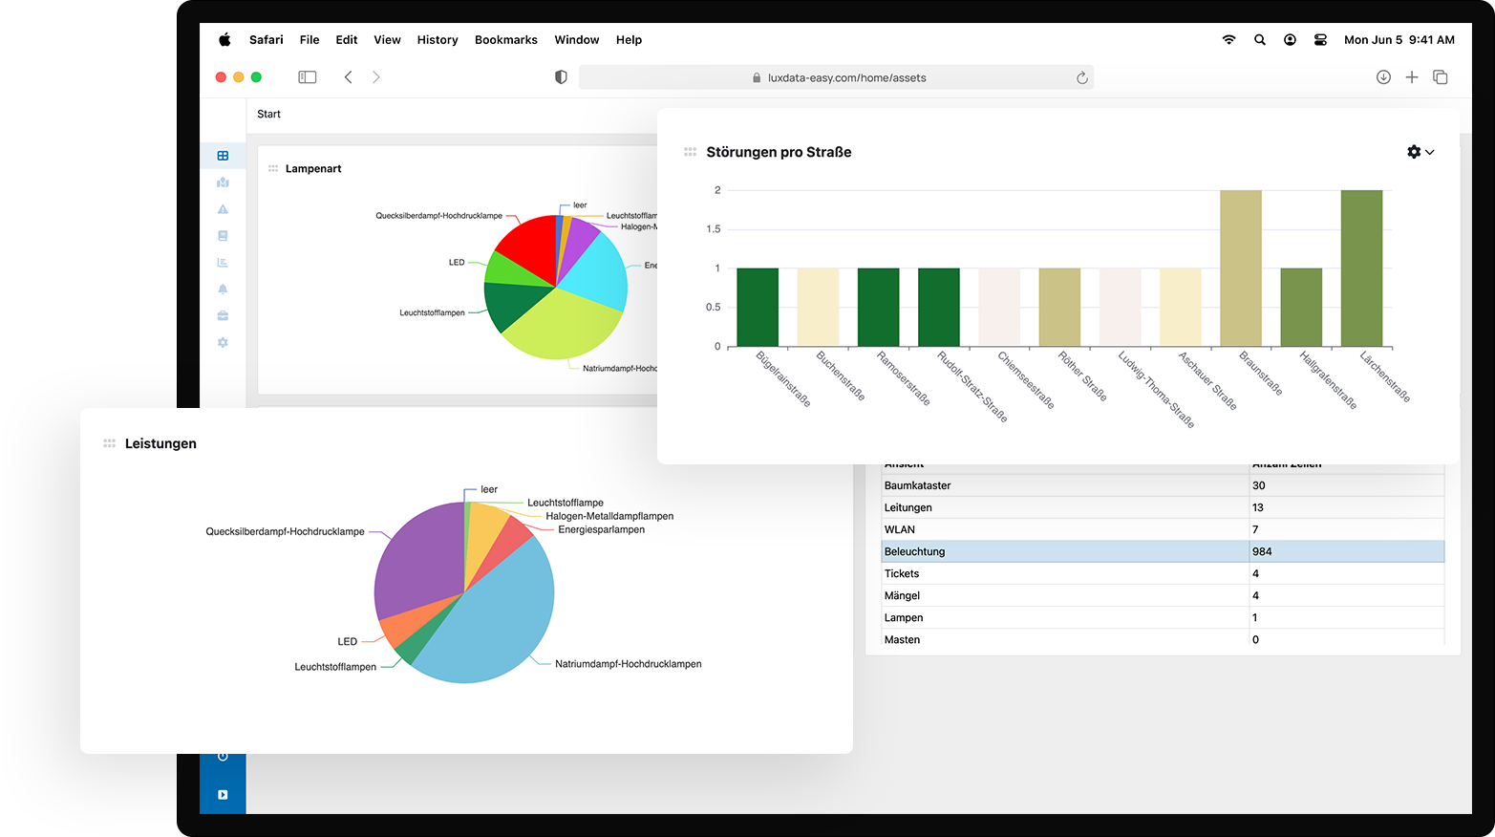Show Safari tab overview icon

1441,77
